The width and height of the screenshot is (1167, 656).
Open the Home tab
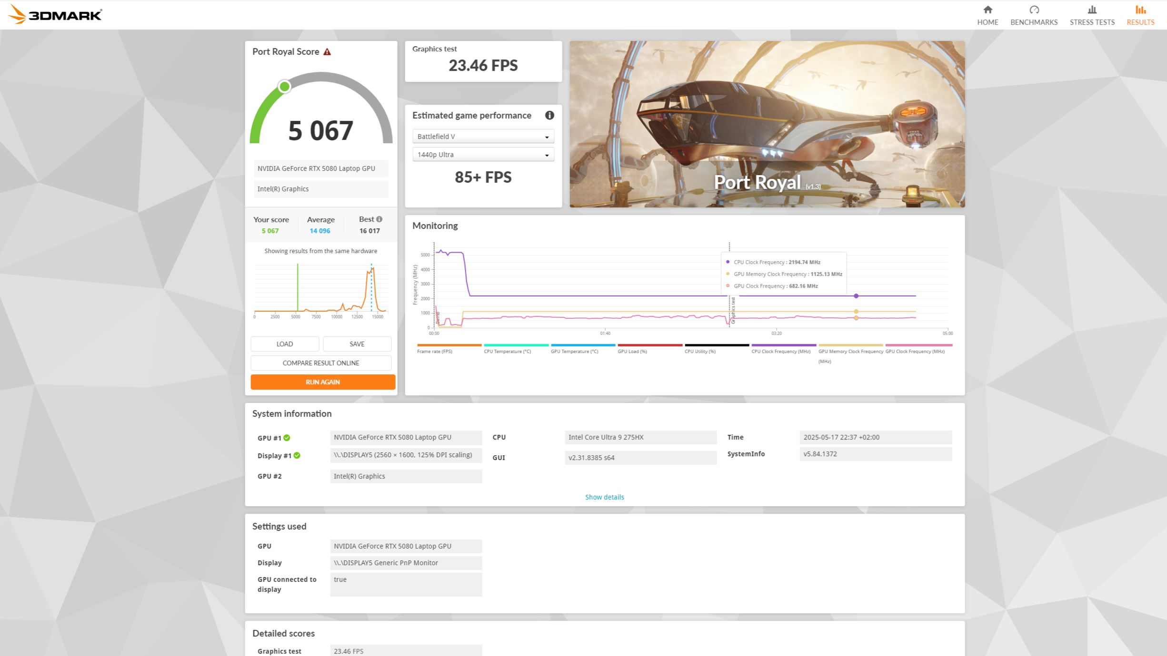click(987, 15)
